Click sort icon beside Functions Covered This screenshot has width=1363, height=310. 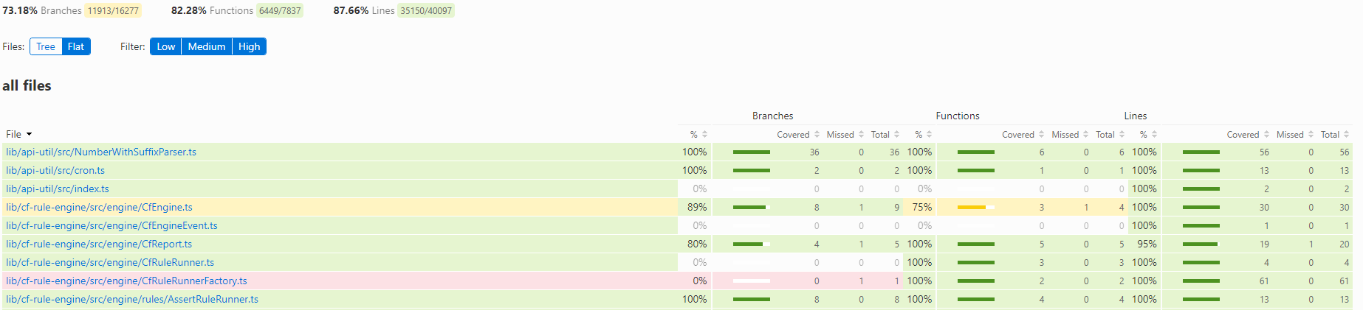1042,135
